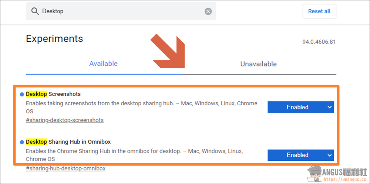Expand the Enabled dropdown for Sharing Hub in Omnibox

300,155
